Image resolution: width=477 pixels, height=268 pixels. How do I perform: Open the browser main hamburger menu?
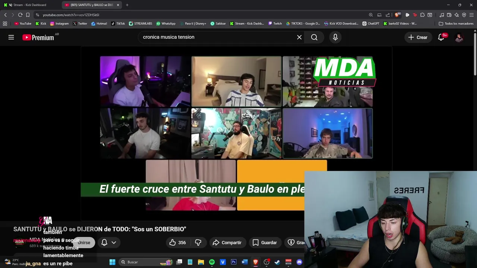coord(471,15)
